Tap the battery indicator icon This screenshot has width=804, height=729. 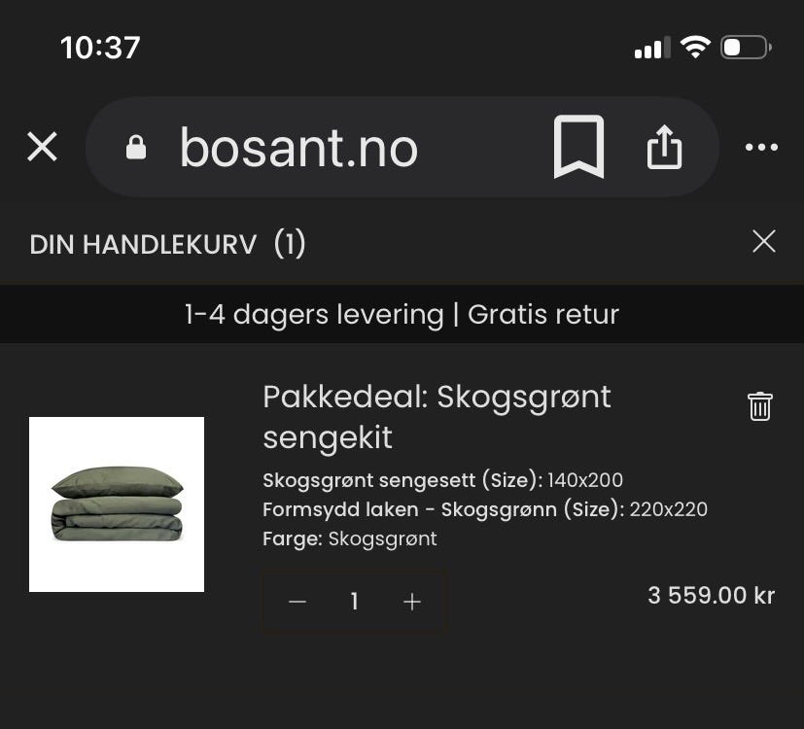coord(746,48)
